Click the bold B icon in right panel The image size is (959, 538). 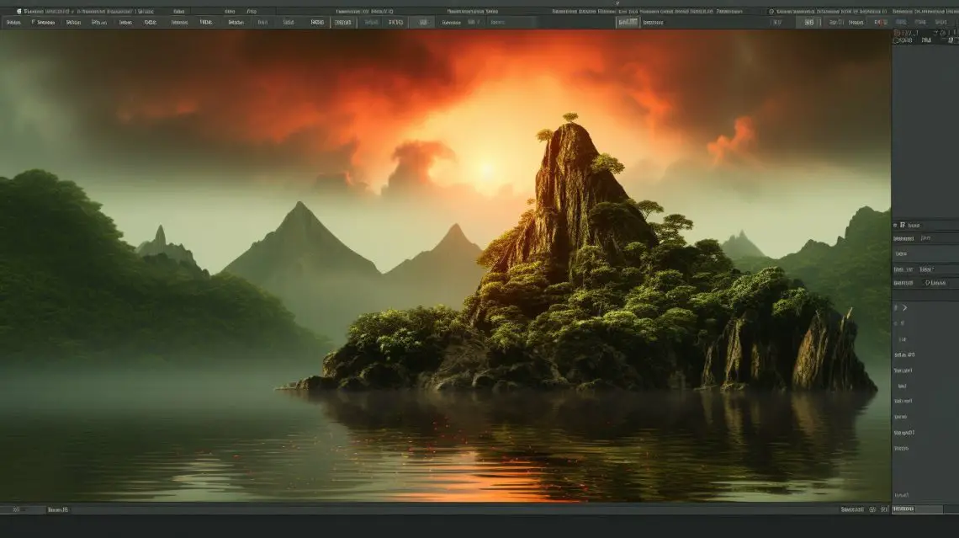(x=902, y=226)
